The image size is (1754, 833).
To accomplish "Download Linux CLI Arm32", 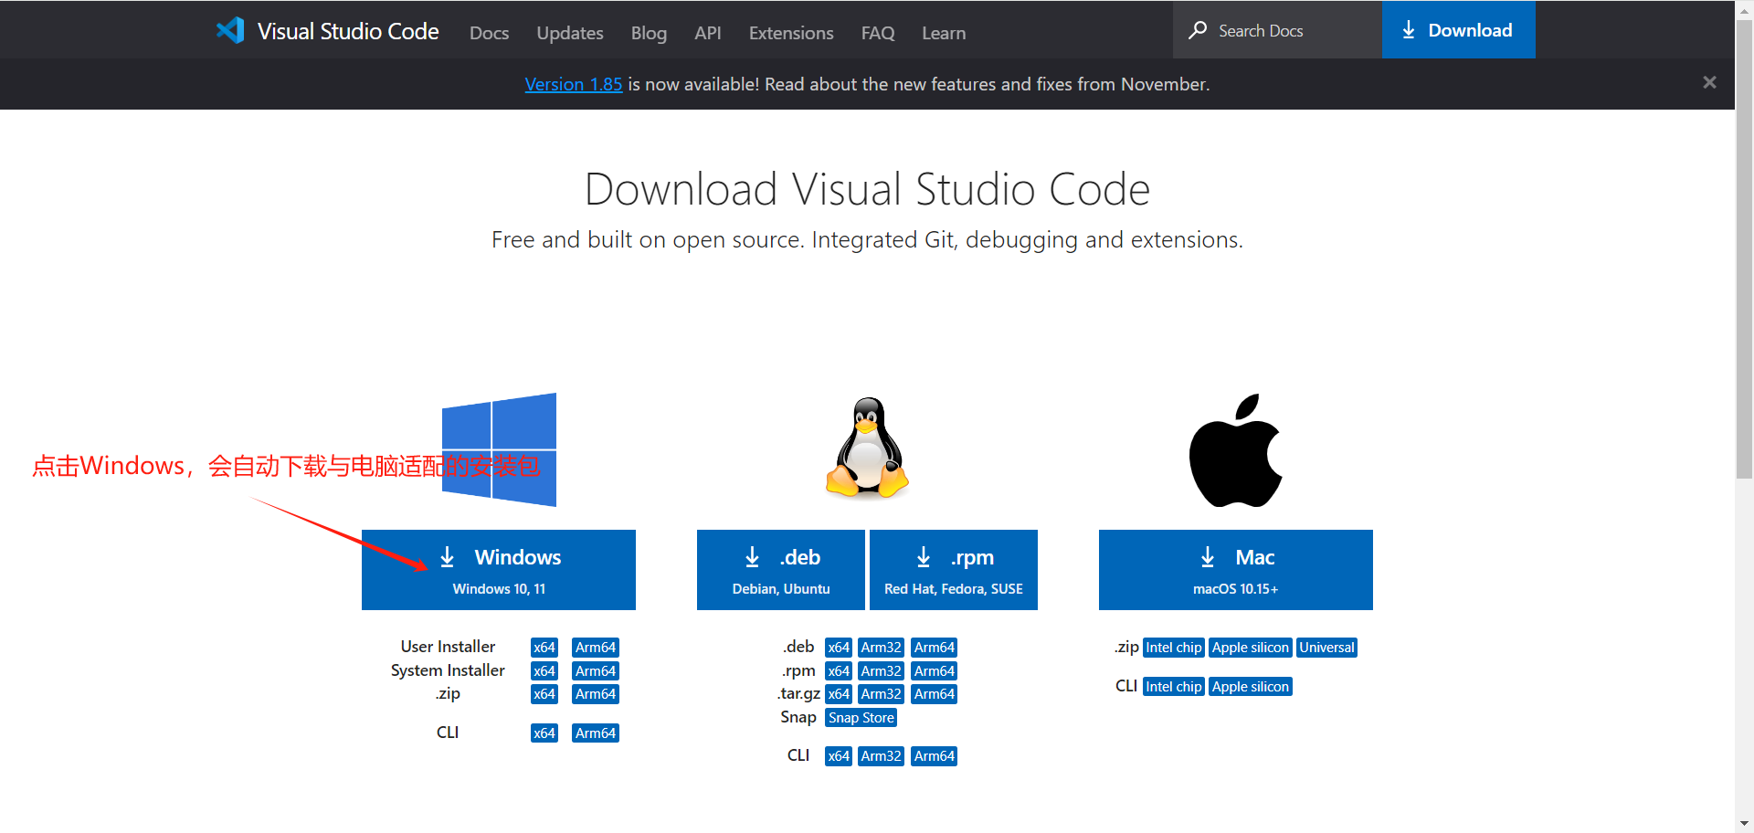I will 882,756.
